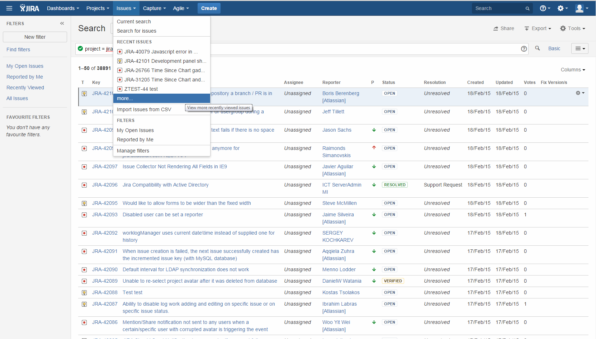Click issue type icon of JRA-42088 row
This screenshot has height=339, width=596.
coord(84,292)
